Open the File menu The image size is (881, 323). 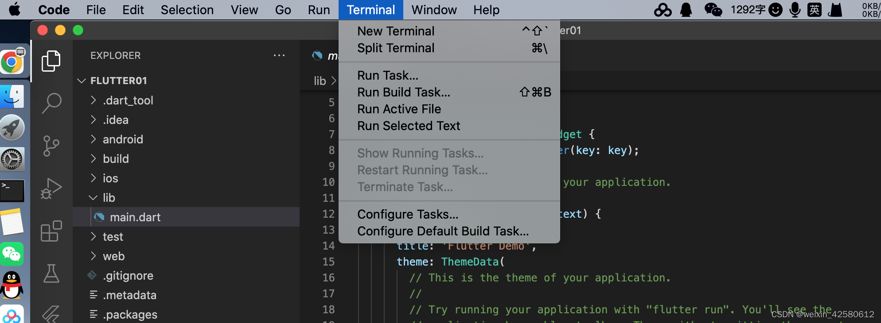click(x=96, y=10)
